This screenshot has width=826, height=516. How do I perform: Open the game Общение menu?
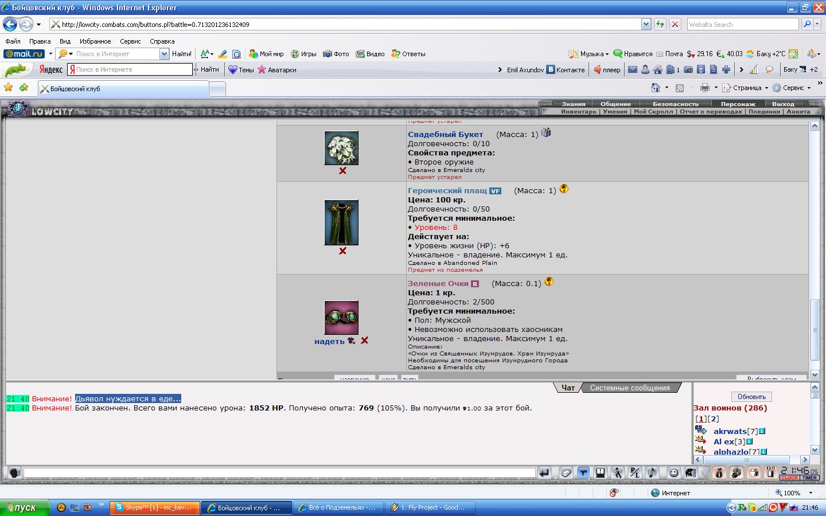coord(615,104)
